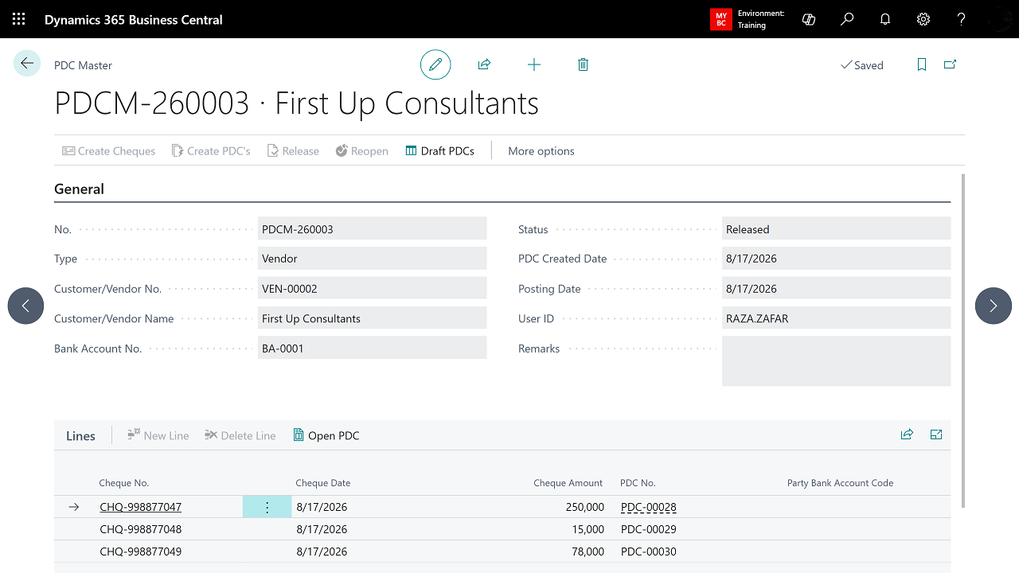
Task: Open More options menu
Action: point(541,150)
